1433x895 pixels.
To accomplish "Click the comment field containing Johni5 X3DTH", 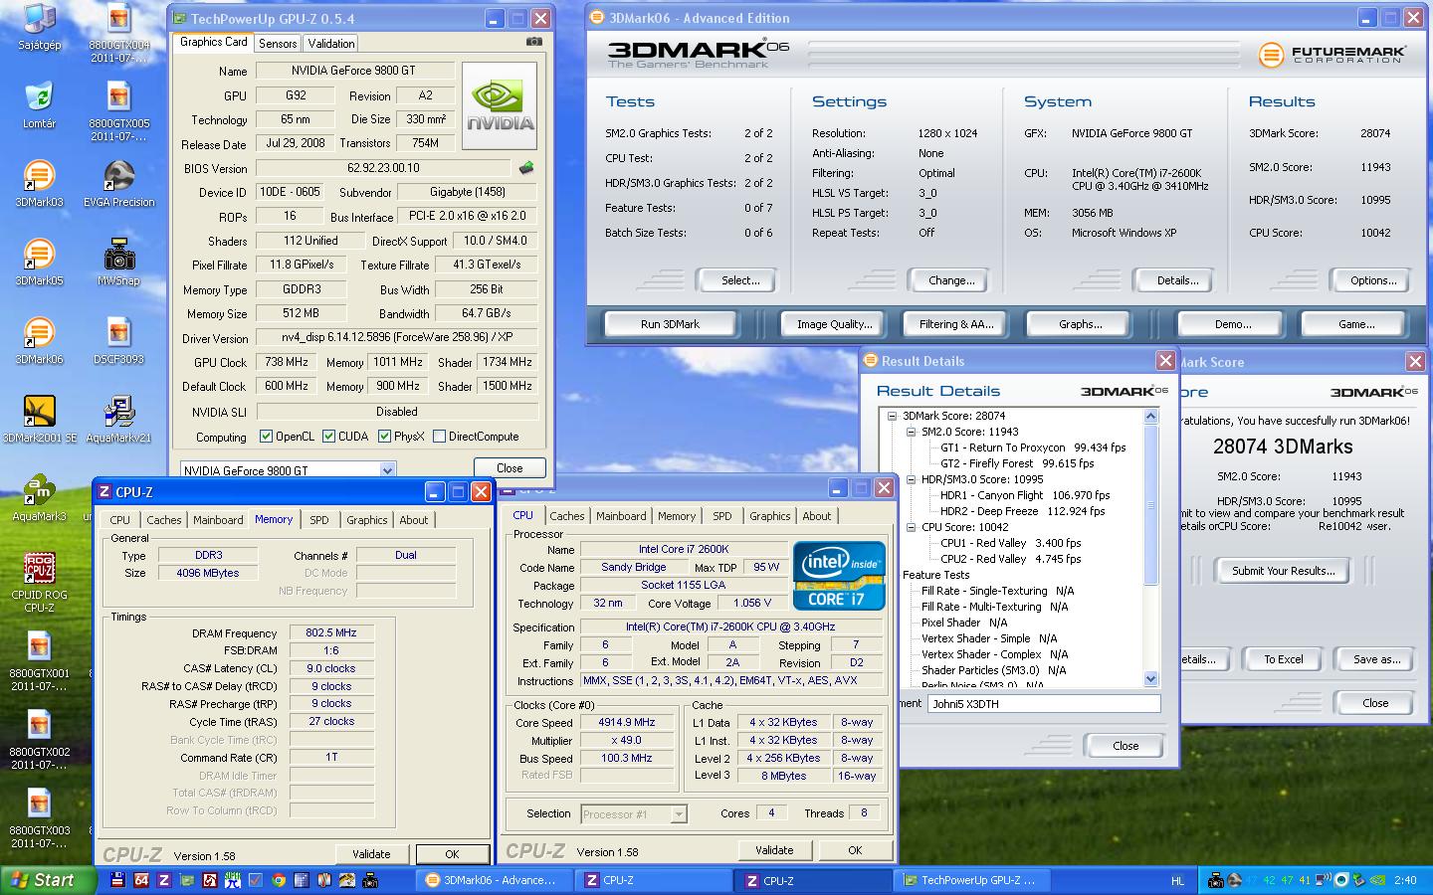I will click(1043, 704).
